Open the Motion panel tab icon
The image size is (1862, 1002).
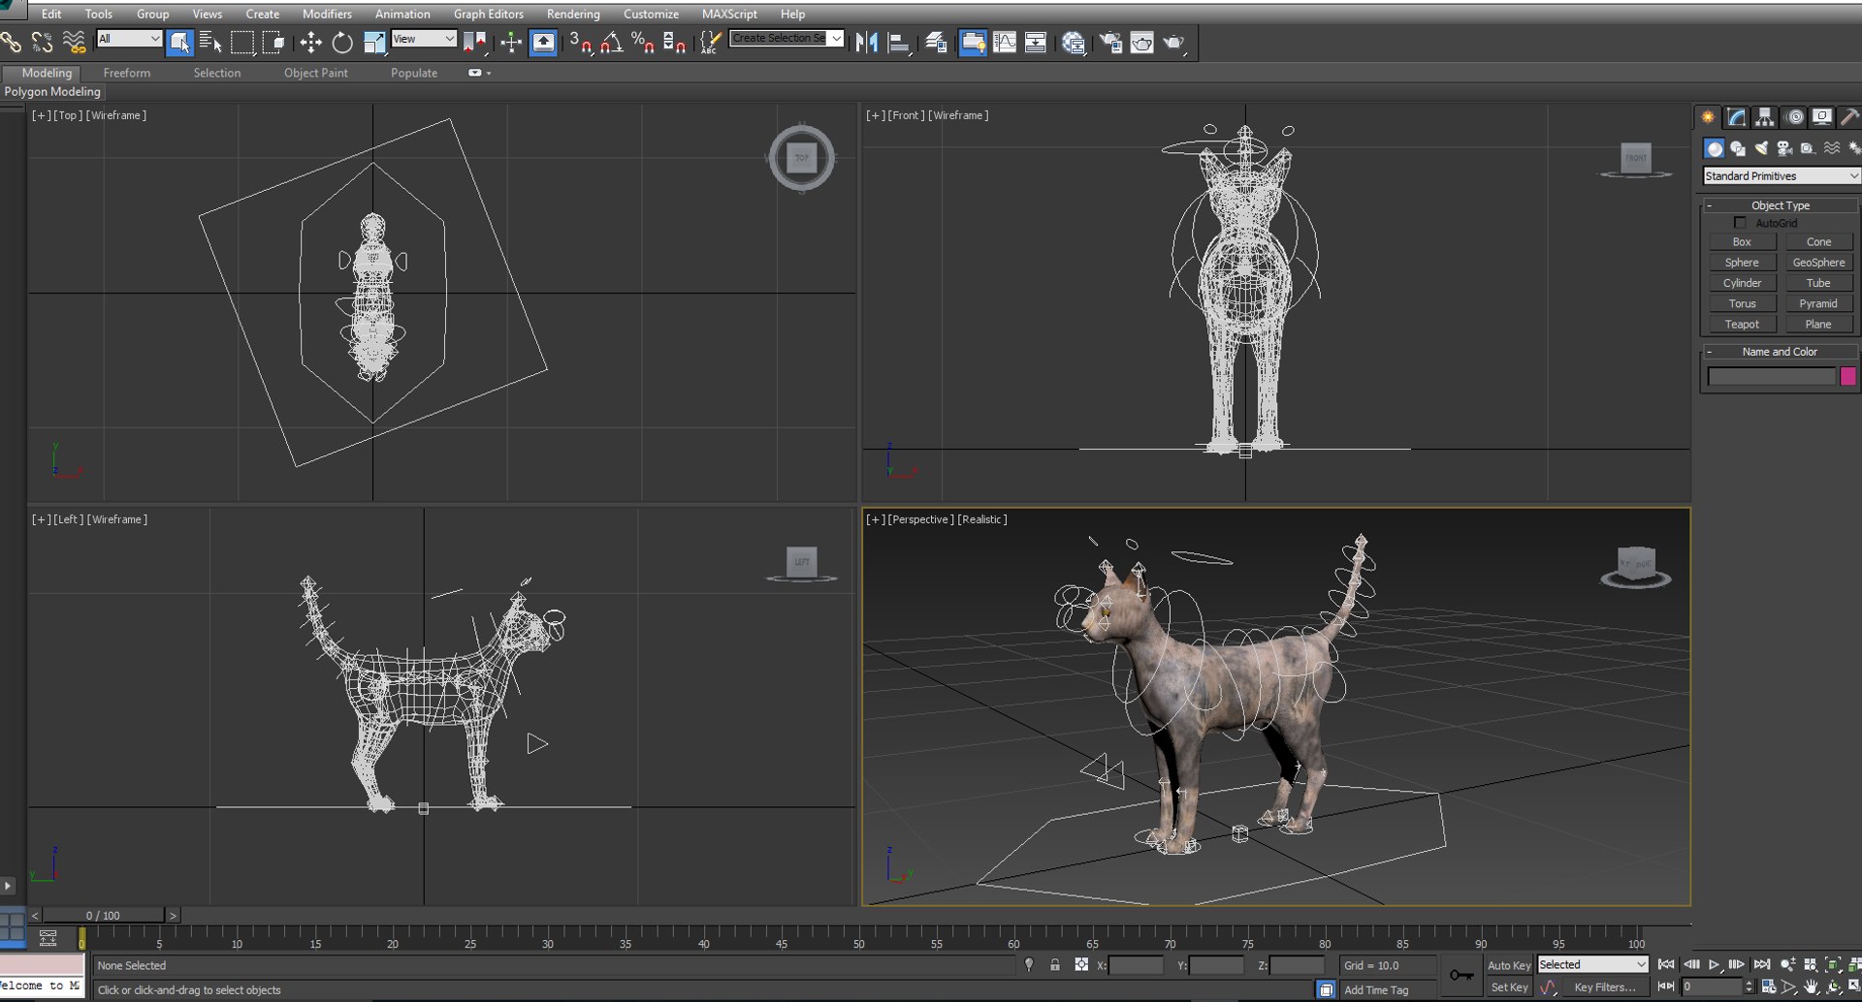[x=1795, y=116]
